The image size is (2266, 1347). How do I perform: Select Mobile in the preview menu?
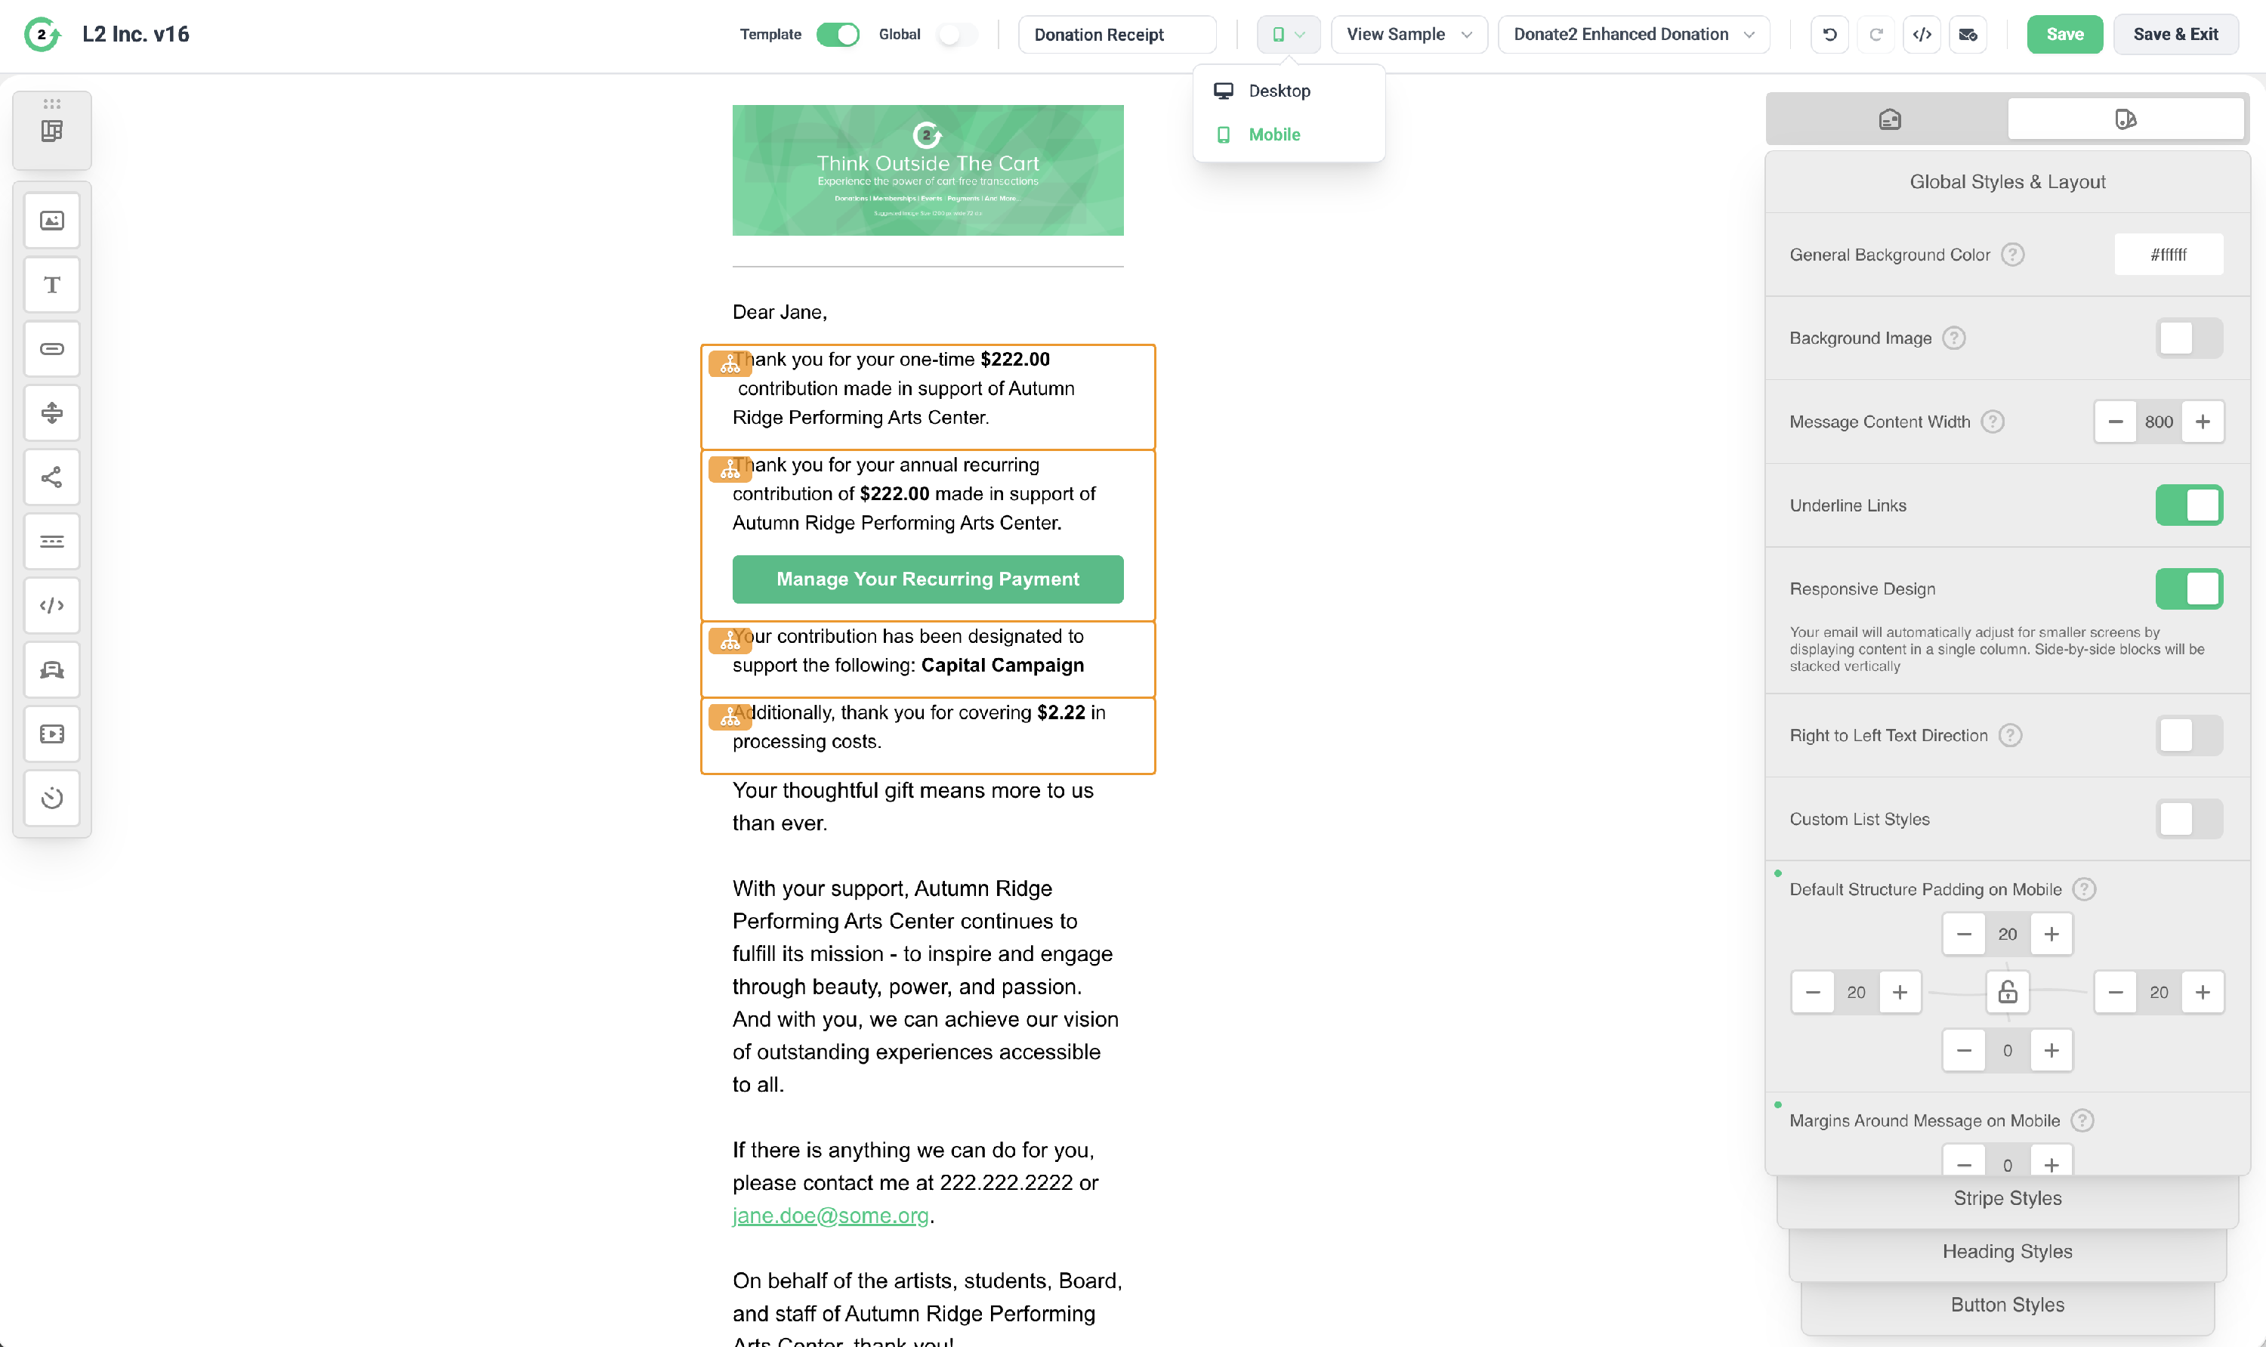[x=1273, y=134]
